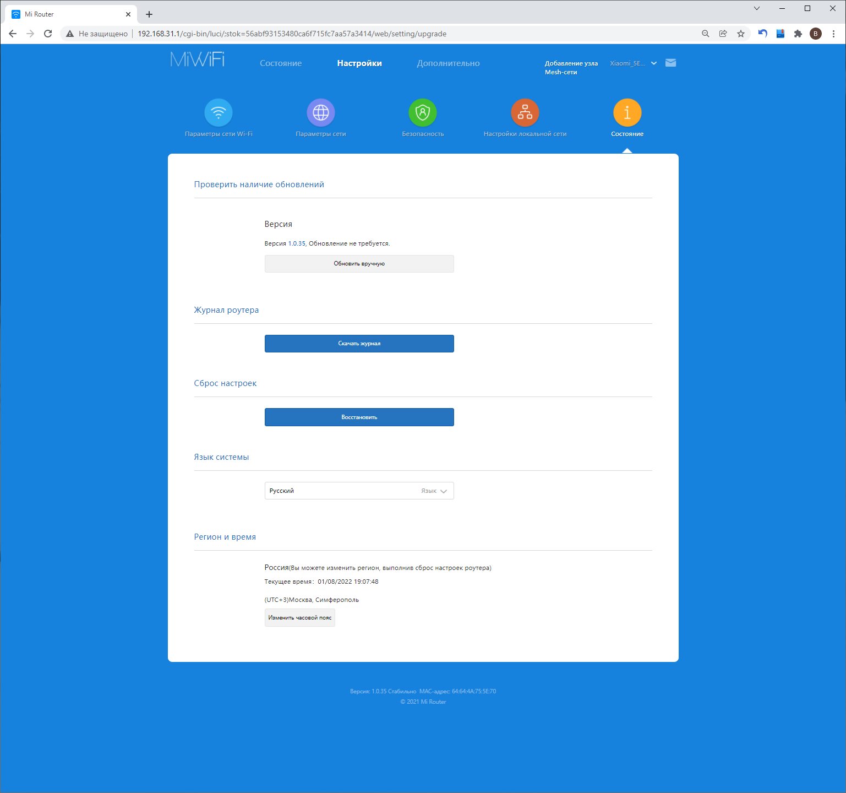846x793 pixels.
Task: Download the router log with Скачать журнал
Action: click(359, 344)
